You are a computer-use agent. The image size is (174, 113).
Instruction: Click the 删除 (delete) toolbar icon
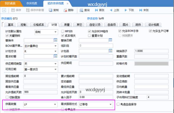[x=65, y=10]
